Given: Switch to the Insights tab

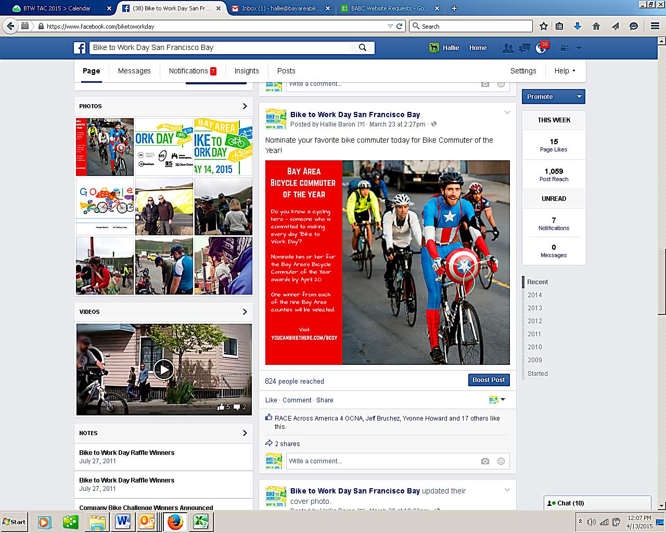Looking at the screenshot, I should (247, 71).
